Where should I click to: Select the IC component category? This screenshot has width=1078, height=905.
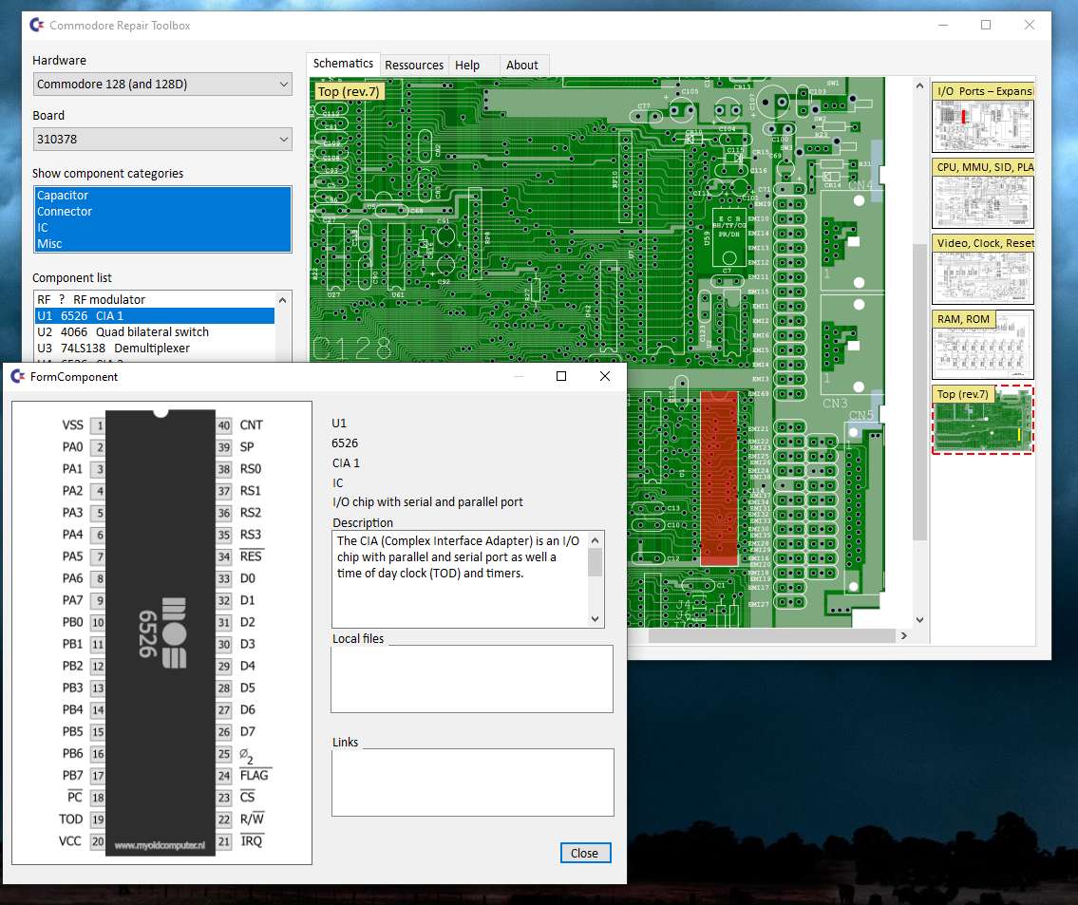pyautogui.click(x=162, y=228)
